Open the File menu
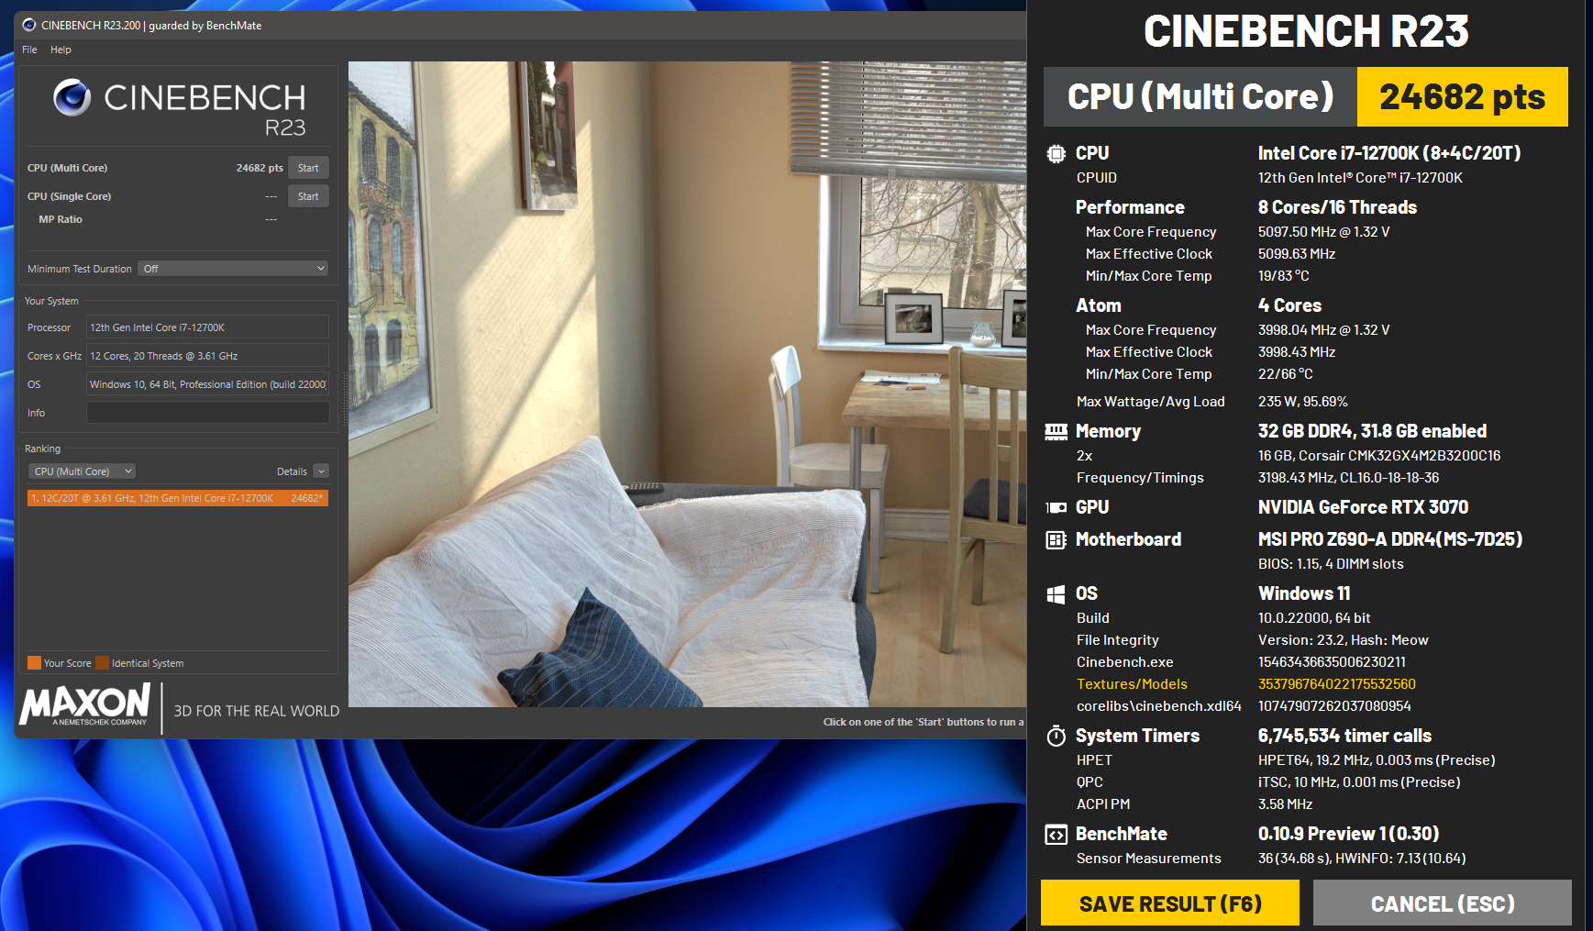This screenshot has height=931, width=1593. (x=29, y=50)
